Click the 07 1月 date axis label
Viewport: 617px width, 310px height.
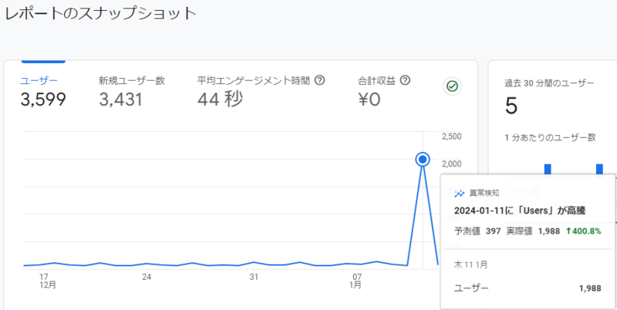[356, 281]
